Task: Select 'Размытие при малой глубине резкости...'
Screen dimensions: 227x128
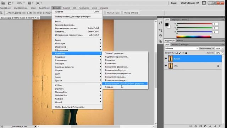Action: pos(125,84)
